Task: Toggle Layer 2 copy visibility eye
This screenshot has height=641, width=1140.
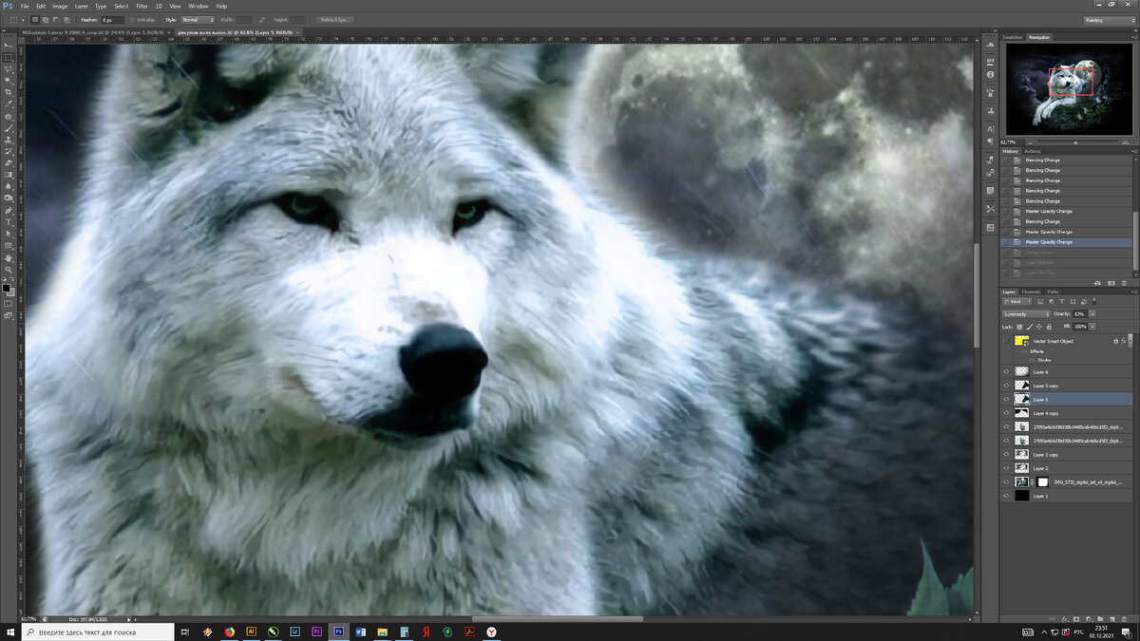Action: click(1006, 455)
